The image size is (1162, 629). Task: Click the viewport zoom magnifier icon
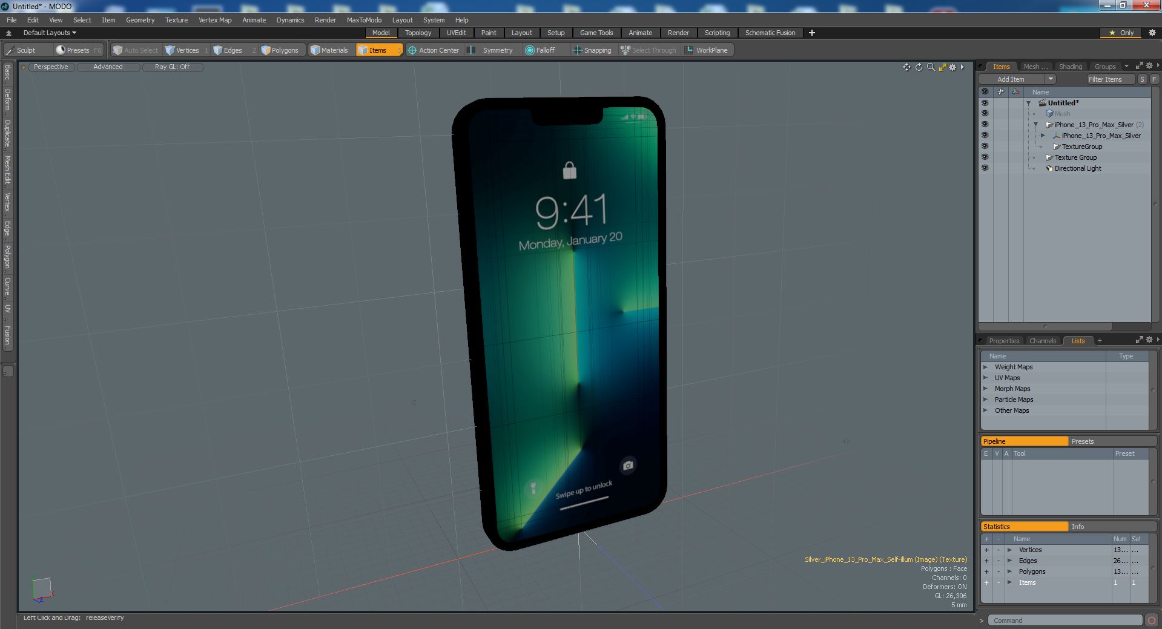pos(931,67)
